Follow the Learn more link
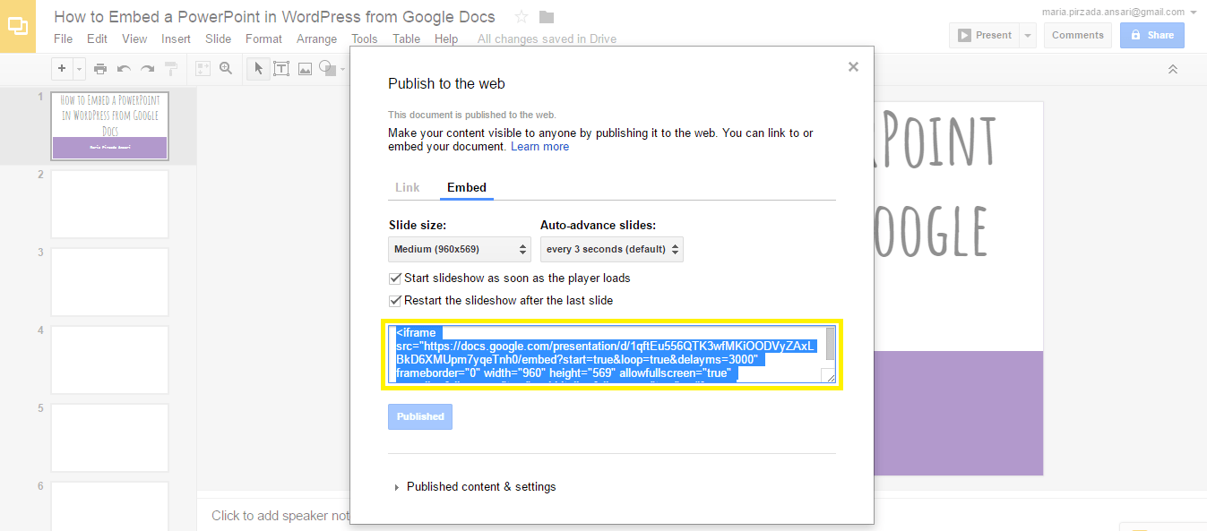The image size is (1207, 531). (539, 147)
